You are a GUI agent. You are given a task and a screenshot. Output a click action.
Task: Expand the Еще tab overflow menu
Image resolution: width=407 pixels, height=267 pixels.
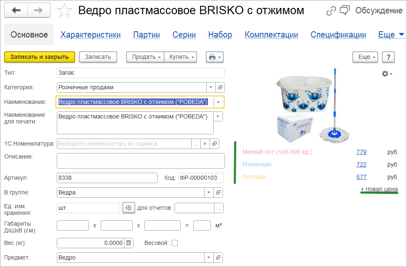point(391,35)
